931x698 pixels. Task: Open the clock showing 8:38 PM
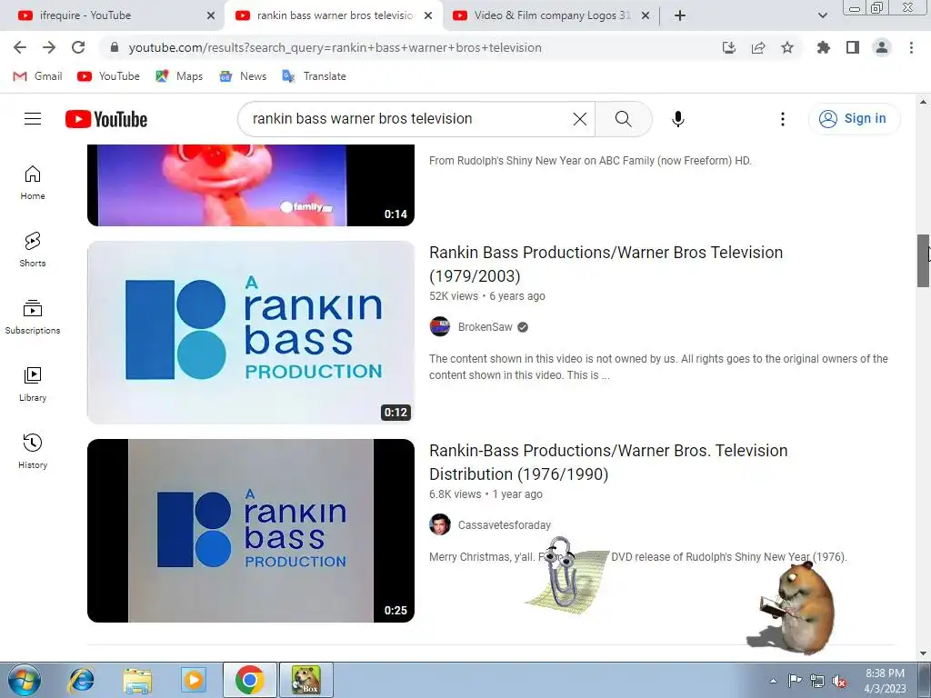click(x=885, y=681)
